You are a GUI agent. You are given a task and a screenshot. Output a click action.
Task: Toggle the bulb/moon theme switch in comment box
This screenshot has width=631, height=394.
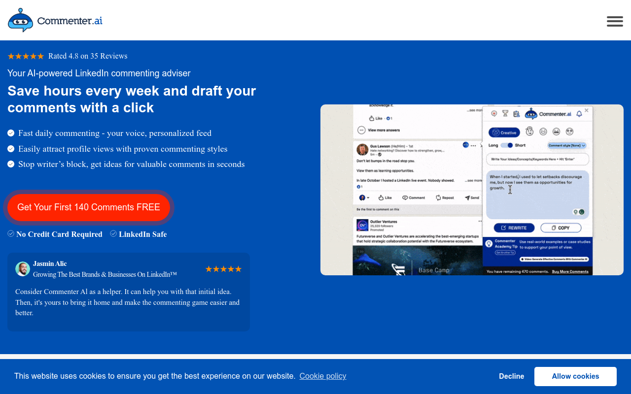[x=578, y=212]
